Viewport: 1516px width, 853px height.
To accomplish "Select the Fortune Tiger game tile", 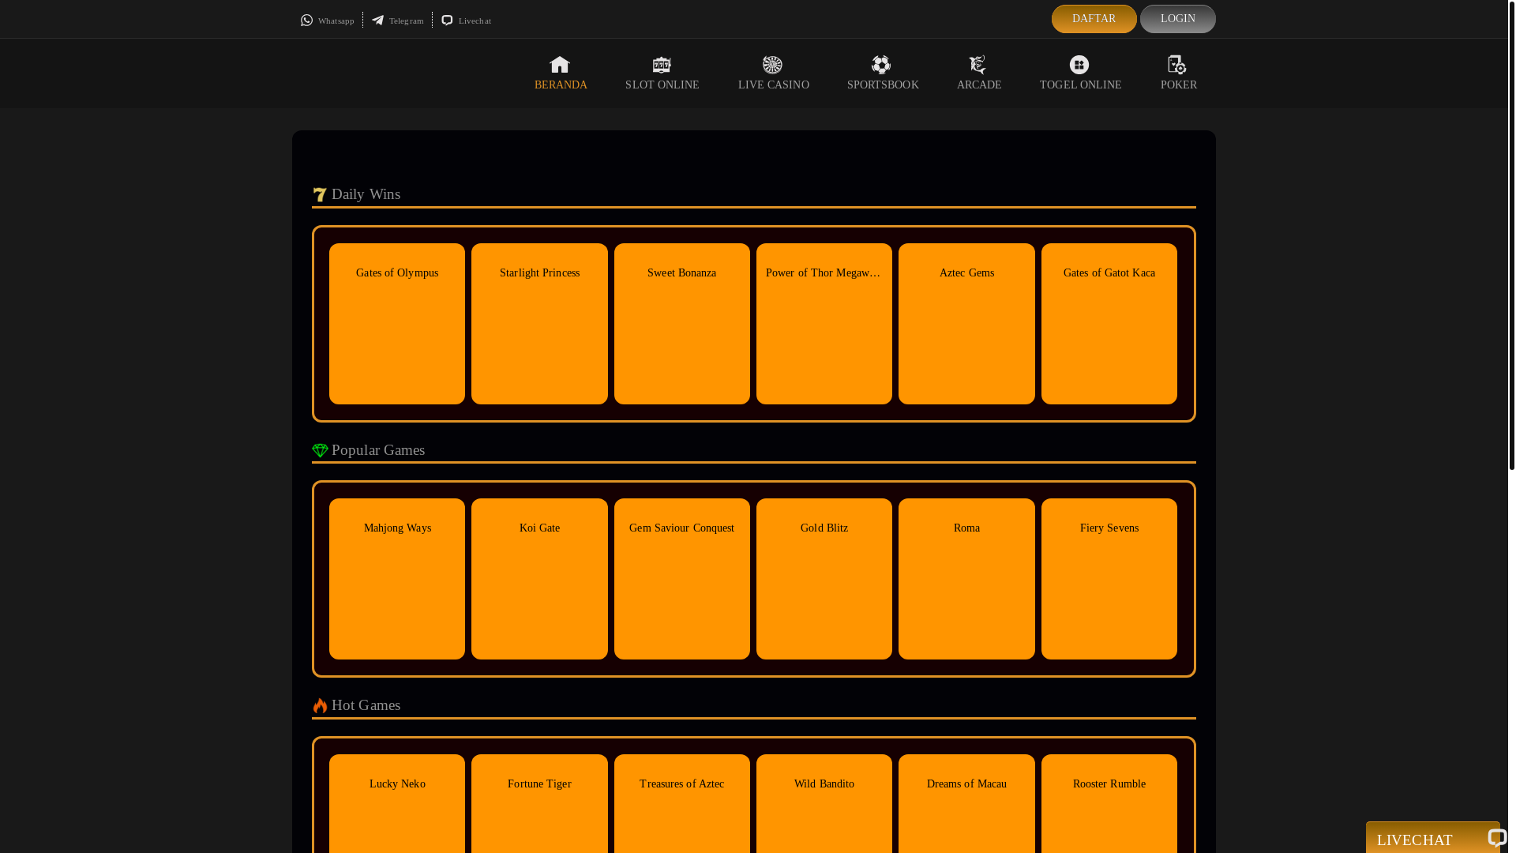I will pyautogui.click(x=539, y=803).
